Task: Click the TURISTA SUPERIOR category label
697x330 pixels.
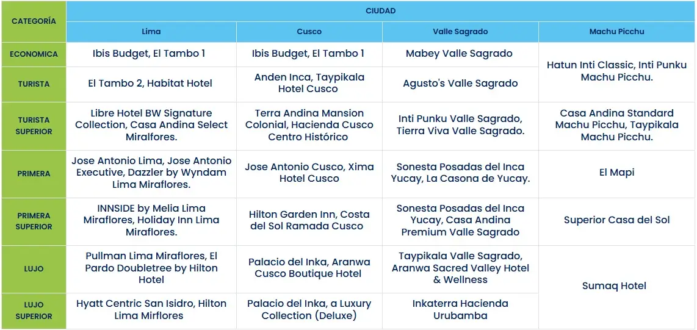Action: (x=34, y=126)
